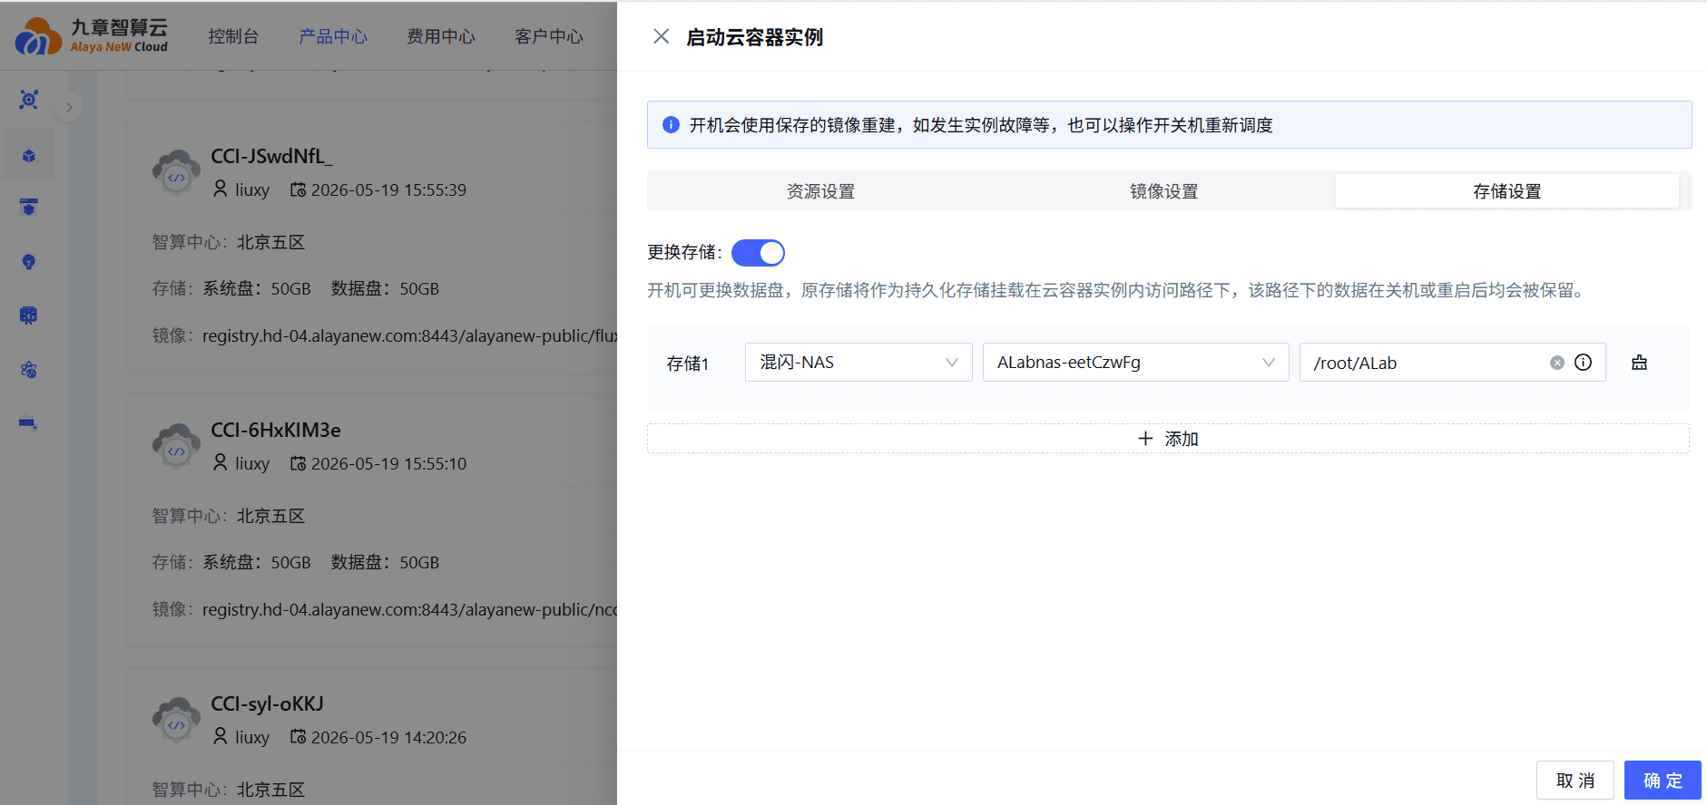Click the bottom sidebar icon

click(x=29, y=423)
